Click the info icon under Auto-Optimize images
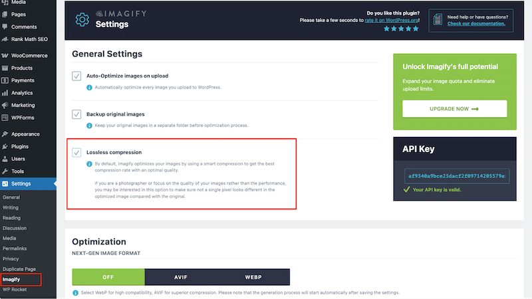The height and width of the screenshot is (299, 532). [x=89, y=88]
